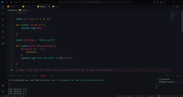Open the Manage gear icon
The width and height of the screenshot is (183, 97).
pyautogui.click(x=3, y=92)
